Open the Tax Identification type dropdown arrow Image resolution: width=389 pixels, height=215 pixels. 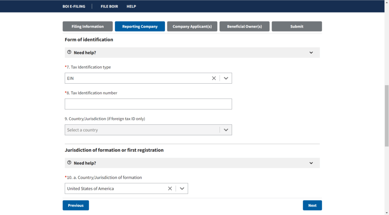tap(226, 78)
